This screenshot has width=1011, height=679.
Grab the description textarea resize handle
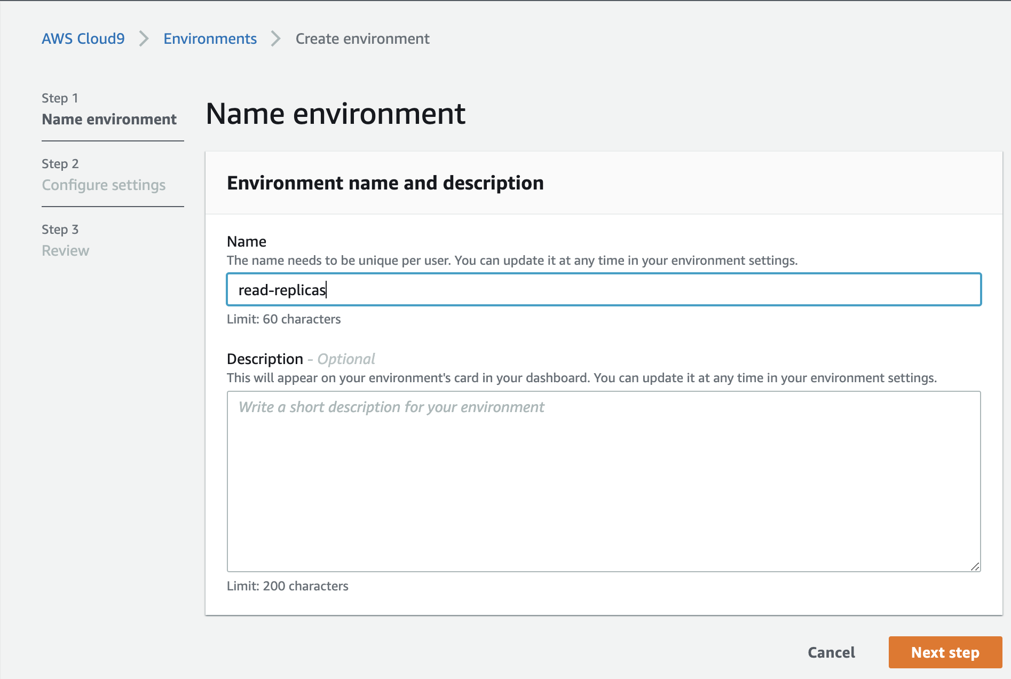coord(975,566)
